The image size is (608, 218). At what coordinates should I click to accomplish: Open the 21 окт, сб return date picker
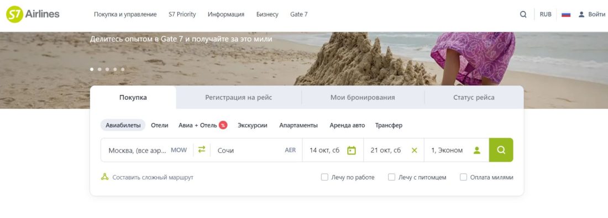[x=394, y=150]
